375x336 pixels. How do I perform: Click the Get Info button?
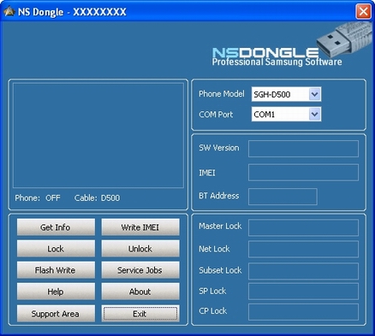point(56,227)
